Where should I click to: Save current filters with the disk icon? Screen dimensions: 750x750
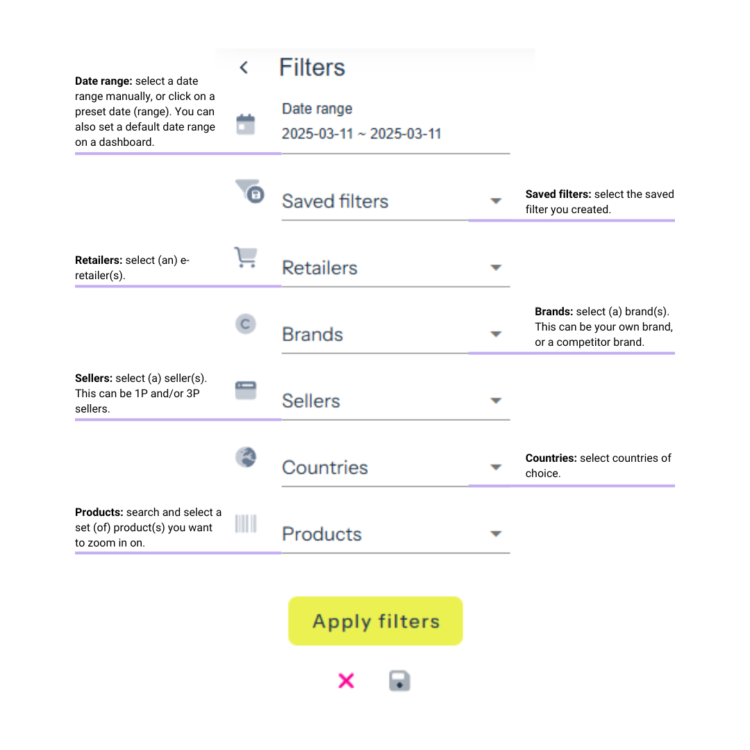399,681
